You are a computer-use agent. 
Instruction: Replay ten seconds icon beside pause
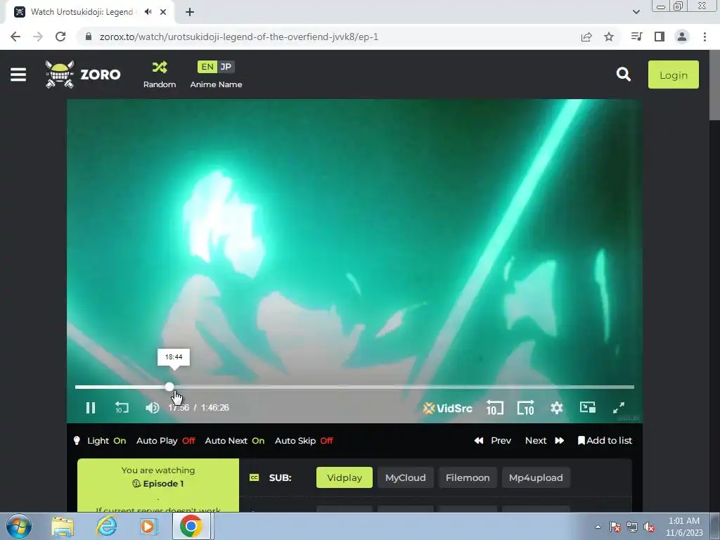(122, 408)
